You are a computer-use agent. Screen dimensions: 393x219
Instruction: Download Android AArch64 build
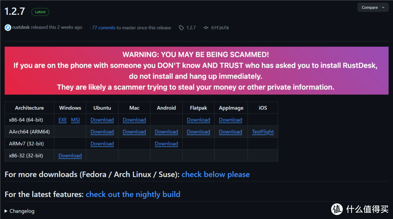click(166, 131)
